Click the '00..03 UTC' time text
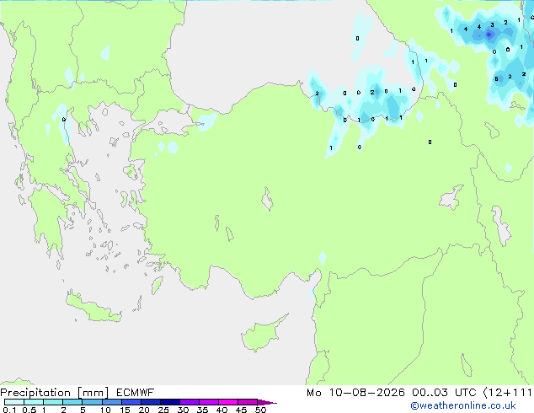The height and width of the screenshot is (413, 534). [444, 393]
